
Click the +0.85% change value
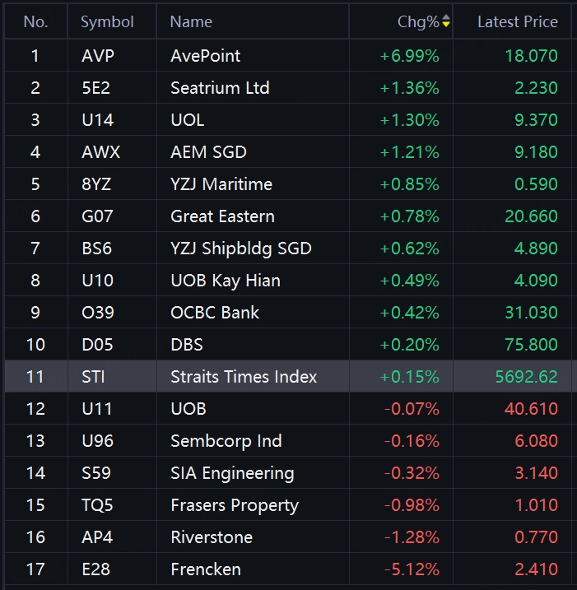[410, 184]
